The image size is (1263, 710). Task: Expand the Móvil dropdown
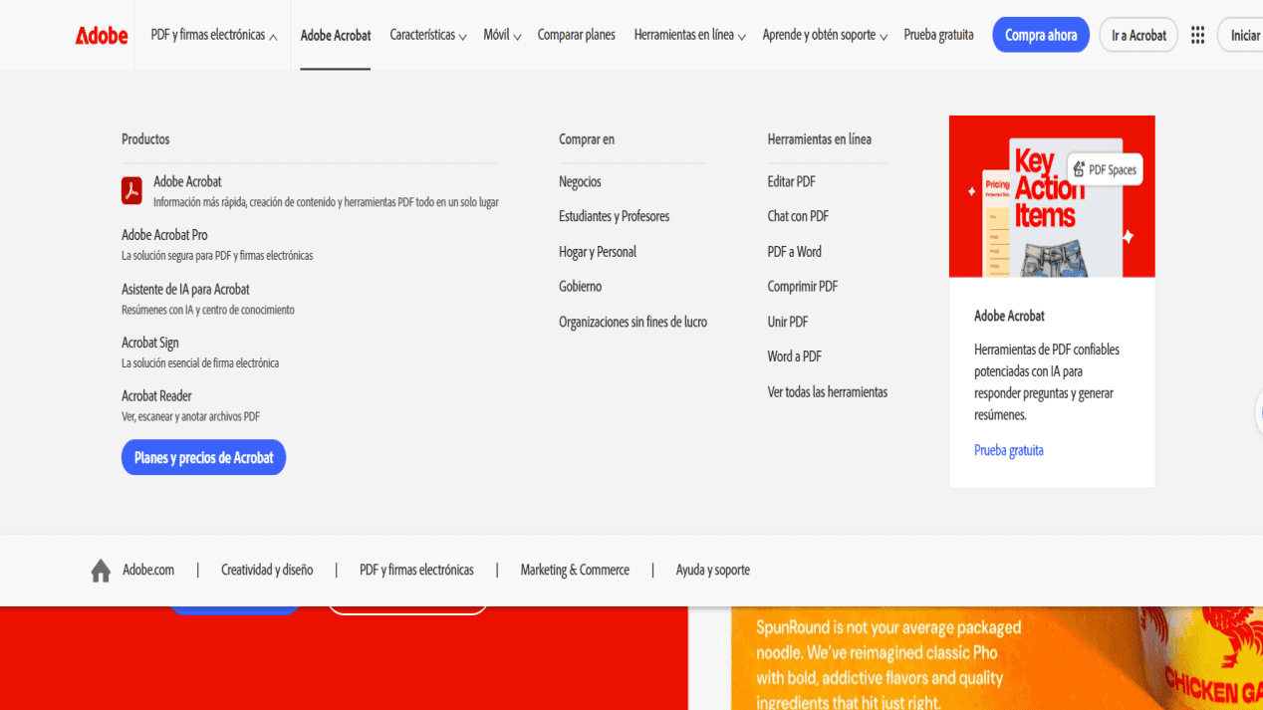point(502,35)
